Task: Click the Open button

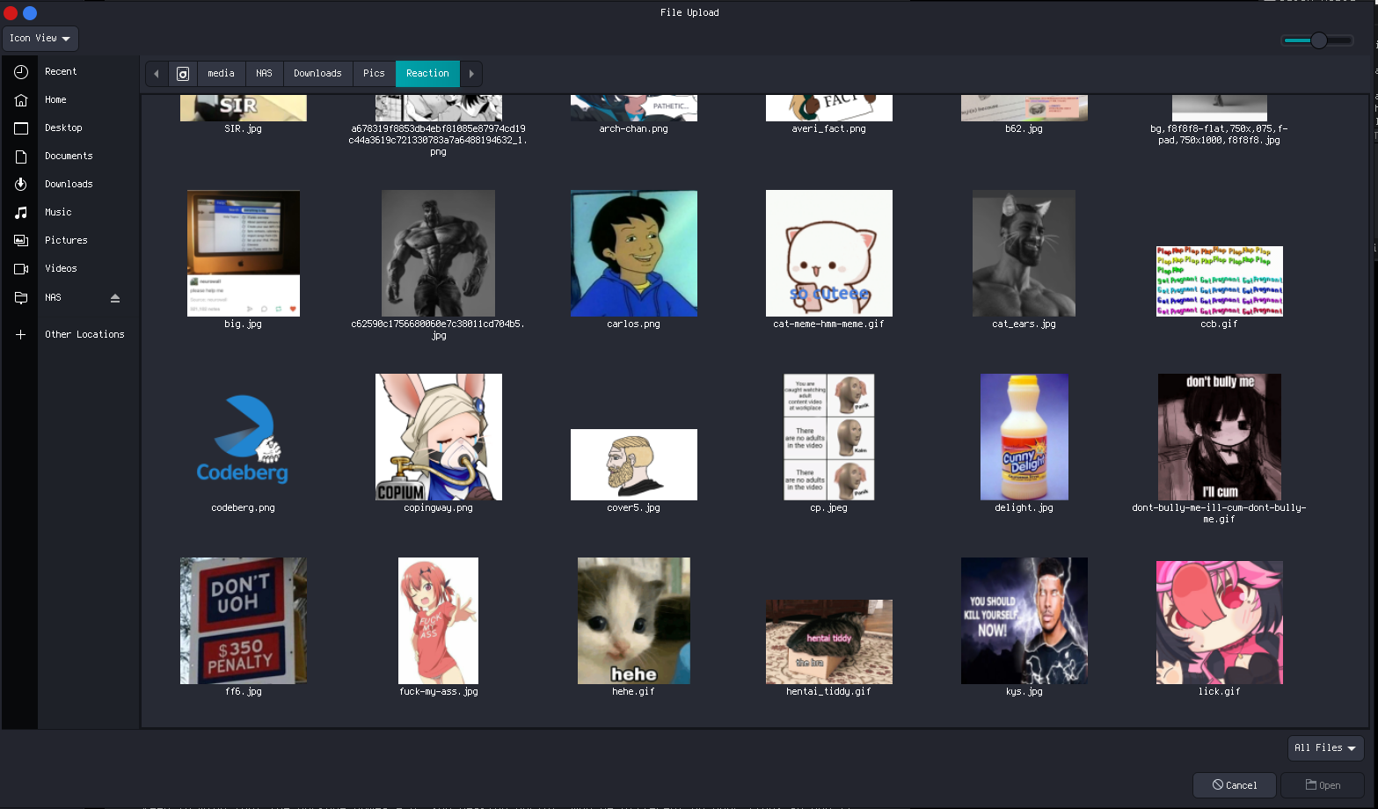Action: (x=1323, y=785)
